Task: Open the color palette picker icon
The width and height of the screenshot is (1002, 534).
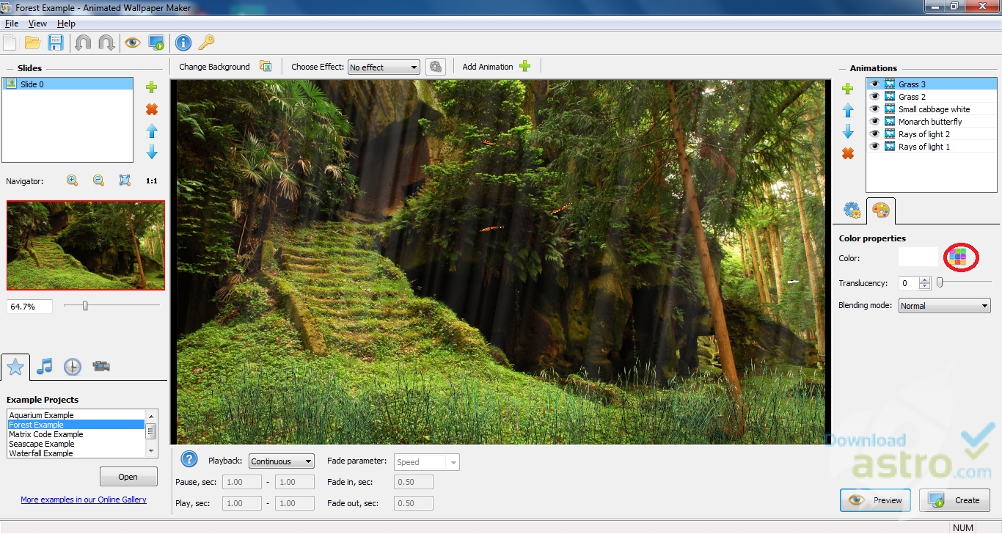Action: pyautogui.click(x=957, y=257)
